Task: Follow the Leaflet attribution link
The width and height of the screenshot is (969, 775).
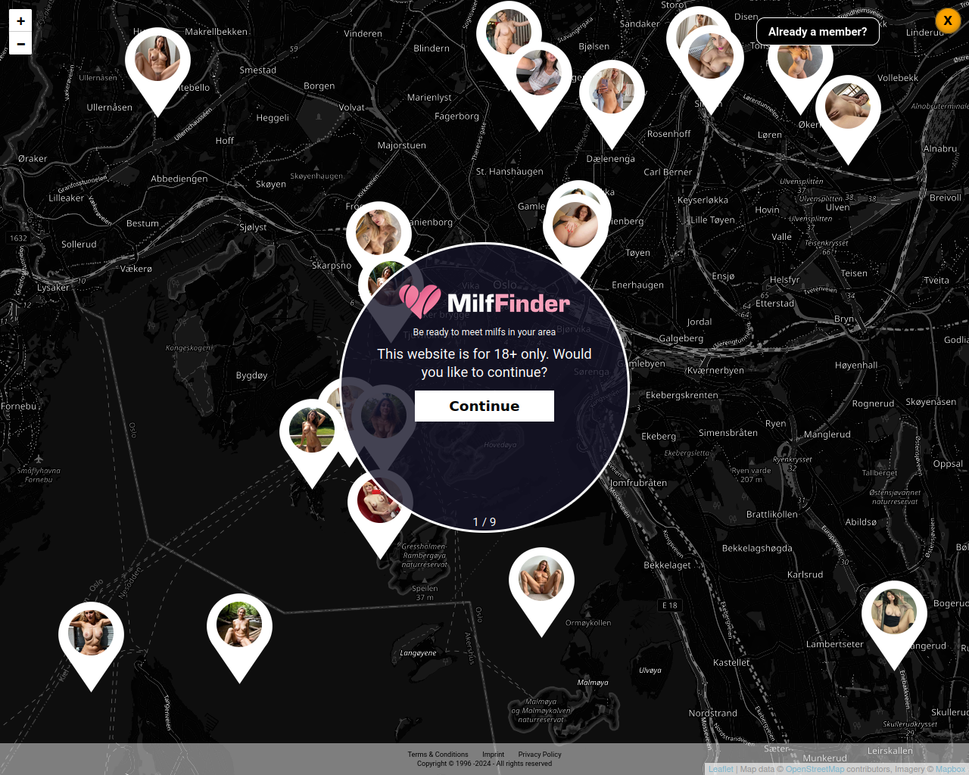Action: tap(721, 769)
